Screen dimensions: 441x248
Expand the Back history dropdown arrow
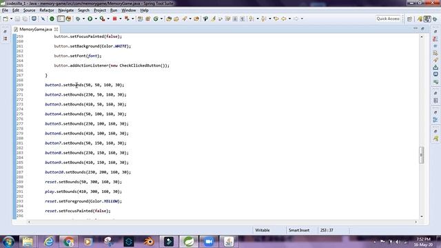pos(289,19)
